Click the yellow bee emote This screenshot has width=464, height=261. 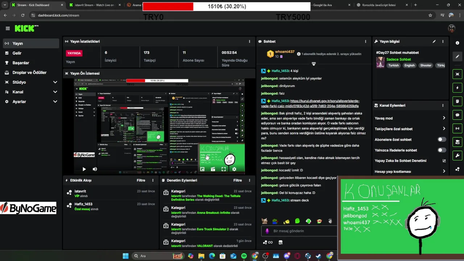[x=286, y=221]
